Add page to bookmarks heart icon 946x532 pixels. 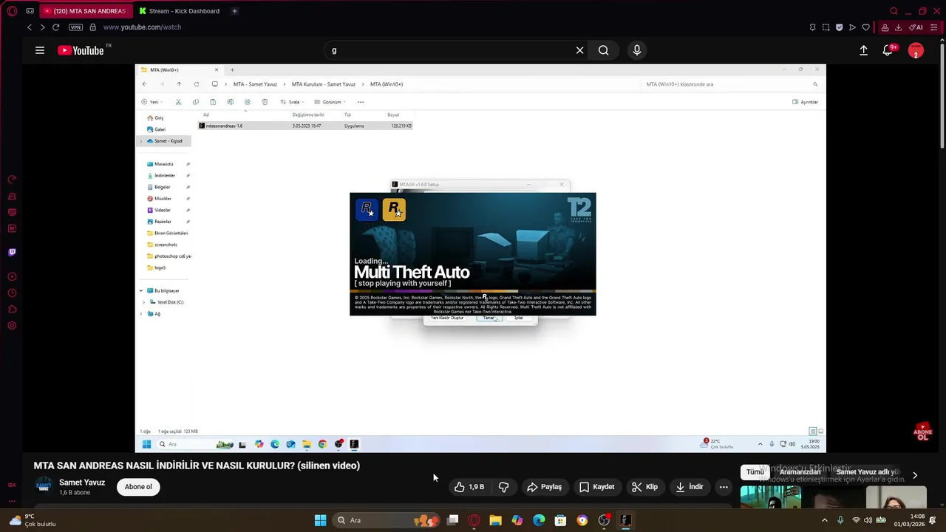click(x=865, y=27)
